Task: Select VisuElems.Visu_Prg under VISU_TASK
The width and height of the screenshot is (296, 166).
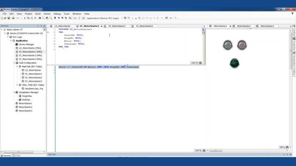Action: pyautogui.click(x=34, y=89)
